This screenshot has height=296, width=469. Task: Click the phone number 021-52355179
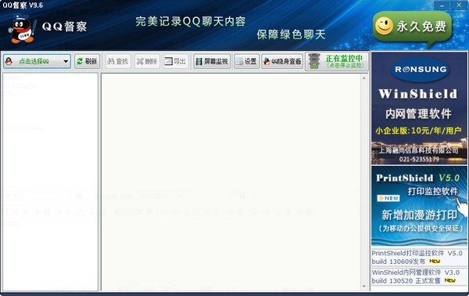tap(419, 159)
